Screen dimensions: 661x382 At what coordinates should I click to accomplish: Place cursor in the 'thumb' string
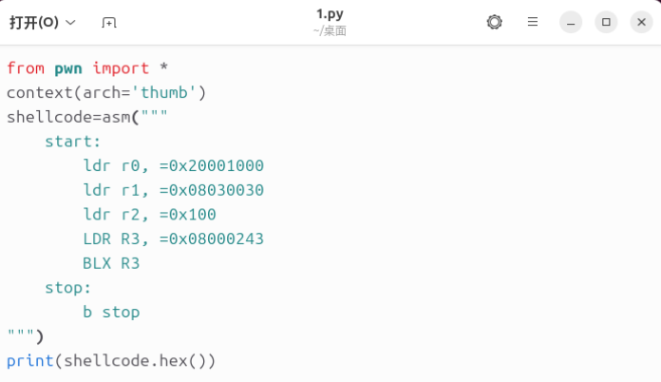pos(168,92)
